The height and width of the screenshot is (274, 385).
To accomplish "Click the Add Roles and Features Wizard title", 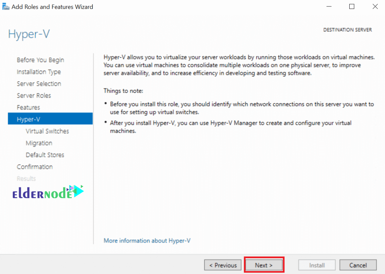I will click(x=52, y=7).
